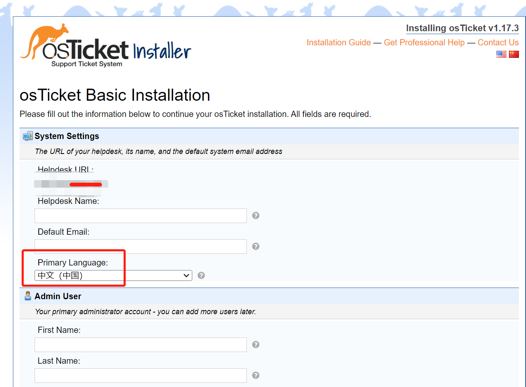This screenshot has height=387, width=526.
Task: Focus the Last Name input field
Action: pos(141,375)
